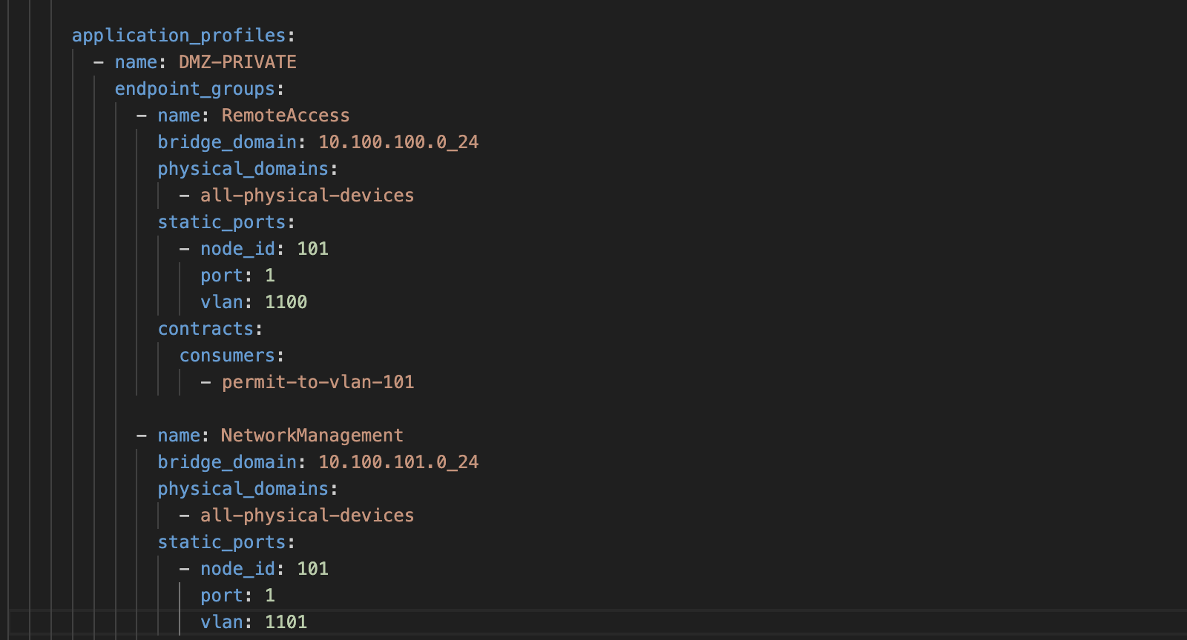Click the endpoint_groups key
Viewport: 1187px width, 640px height.
pos(194,89)
